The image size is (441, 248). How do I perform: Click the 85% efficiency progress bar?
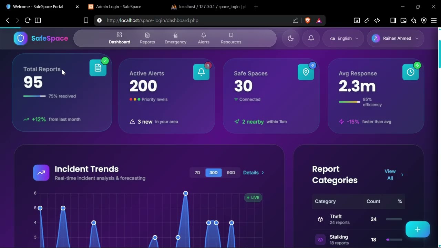349,102
